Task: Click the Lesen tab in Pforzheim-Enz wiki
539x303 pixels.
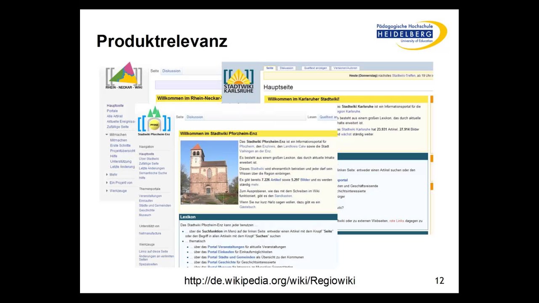Action: coord(312,117)
